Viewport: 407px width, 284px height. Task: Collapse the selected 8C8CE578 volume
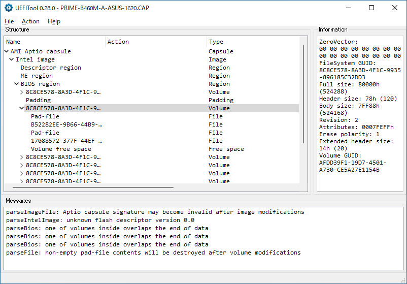point(21,108)
